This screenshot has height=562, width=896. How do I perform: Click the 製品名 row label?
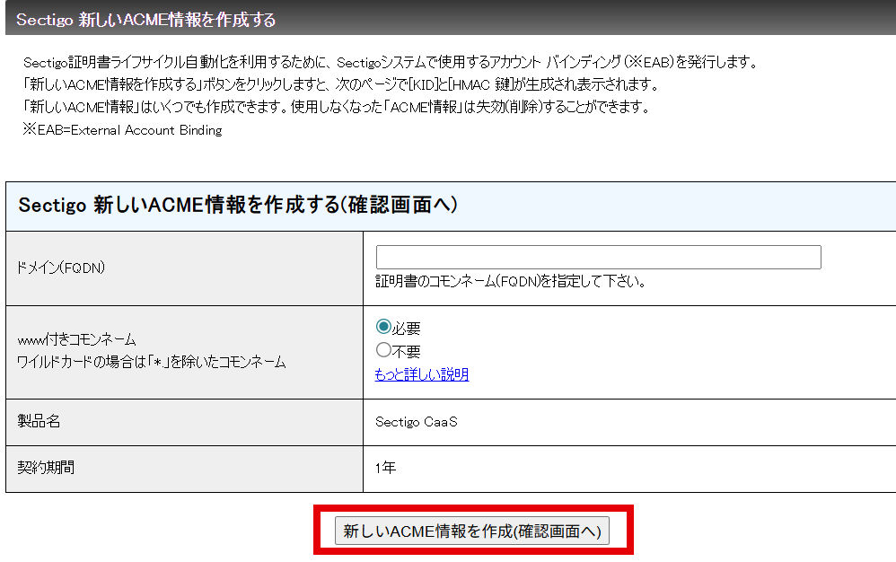tap(39, 421)
